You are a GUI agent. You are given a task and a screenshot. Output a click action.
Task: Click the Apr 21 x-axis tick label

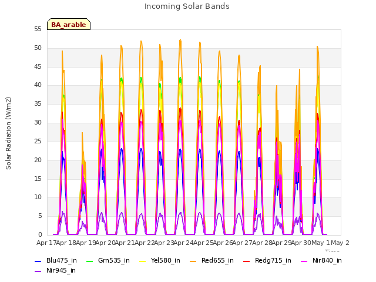coord(125,243)
